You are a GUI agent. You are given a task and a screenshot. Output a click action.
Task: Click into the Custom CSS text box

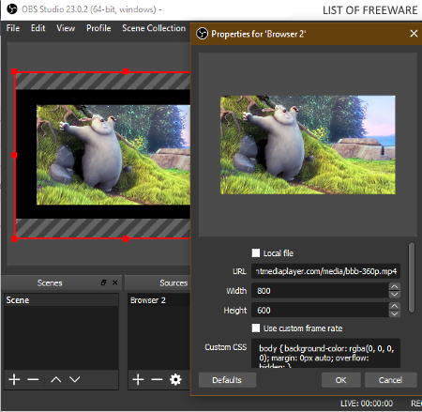point(325,353)
